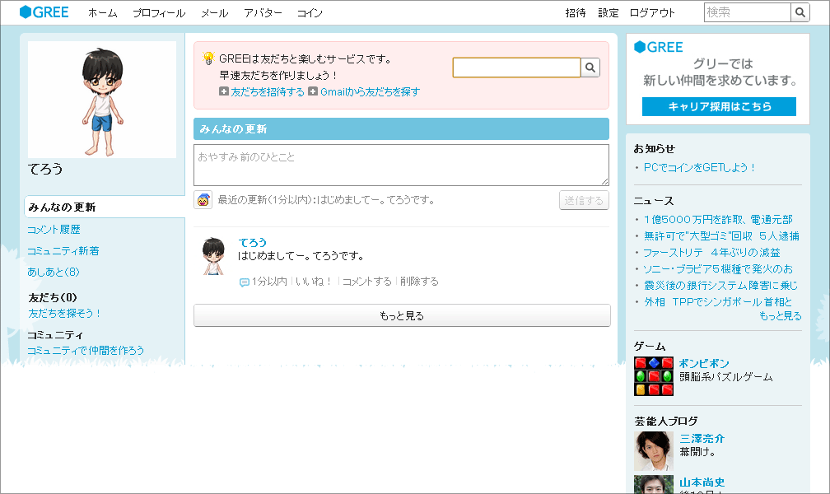Go to プロフィール in the top navigation

point(159,12)
